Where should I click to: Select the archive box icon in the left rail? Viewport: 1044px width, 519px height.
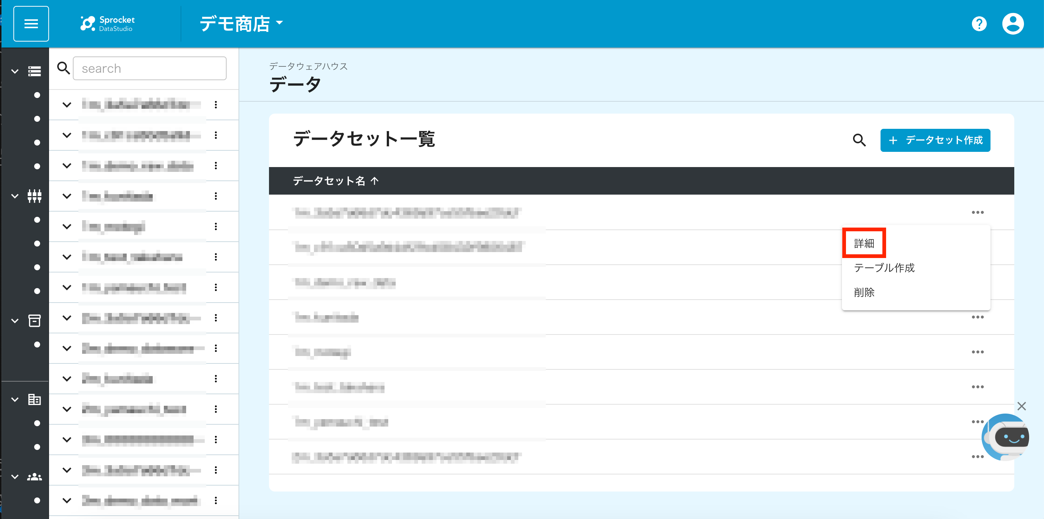coord(35,321)
